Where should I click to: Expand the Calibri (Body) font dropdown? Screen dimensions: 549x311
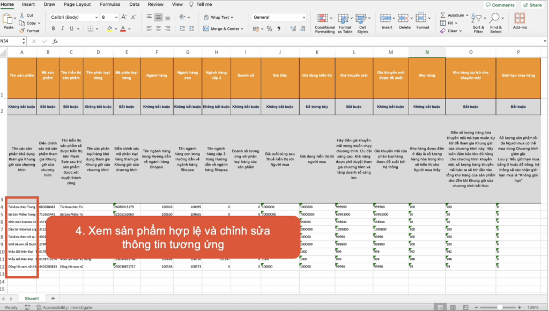point(95,17)
